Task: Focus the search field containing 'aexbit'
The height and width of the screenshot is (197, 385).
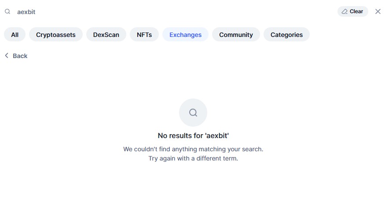Action: pyautogui.click(x=26, y=12)
